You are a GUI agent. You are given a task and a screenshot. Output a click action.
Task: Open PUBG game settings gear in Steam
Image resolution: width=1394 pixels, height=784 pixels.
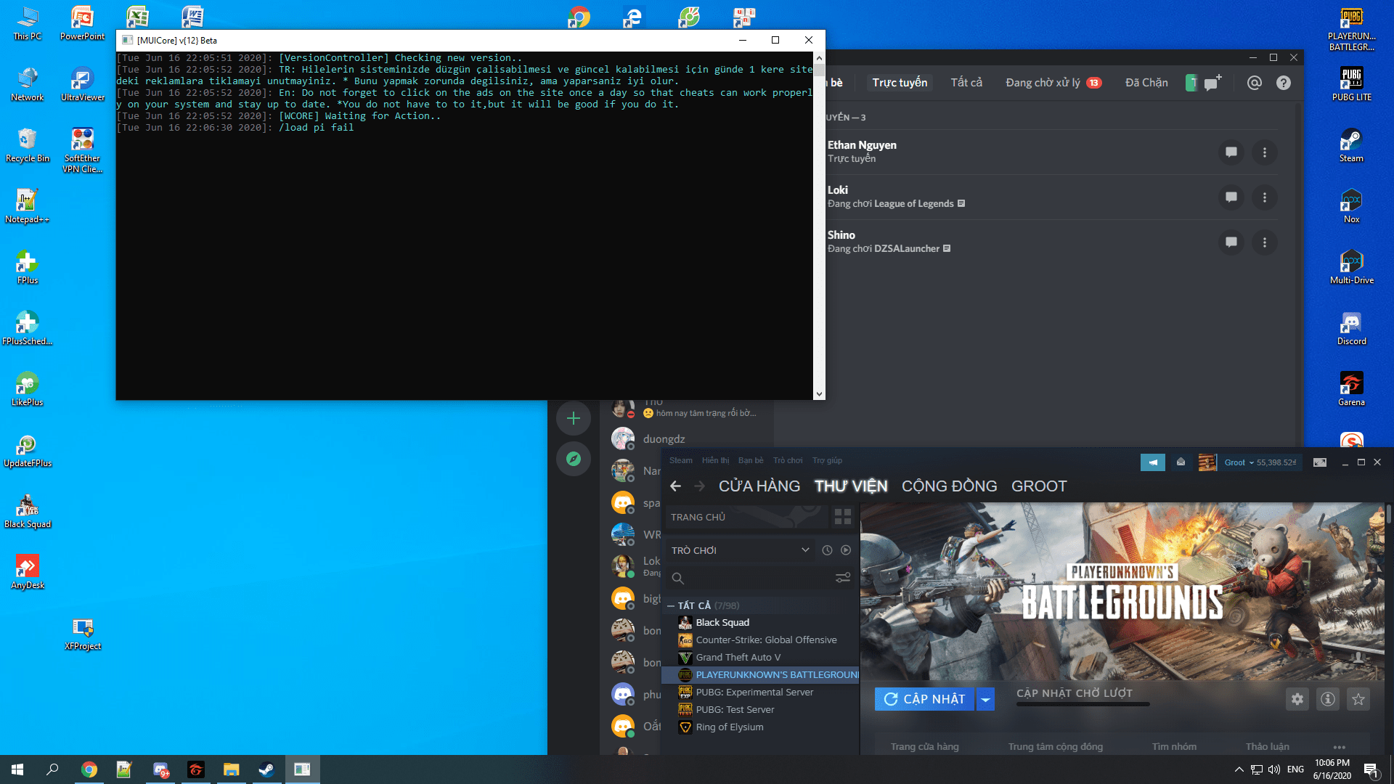(x=1297, y=699)
